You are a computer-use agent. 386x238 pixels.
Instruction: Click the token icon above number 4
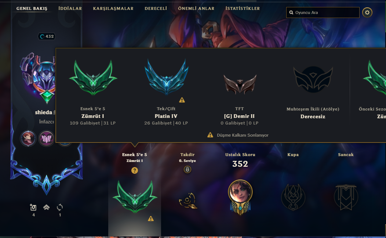click(x=33, y=208)
